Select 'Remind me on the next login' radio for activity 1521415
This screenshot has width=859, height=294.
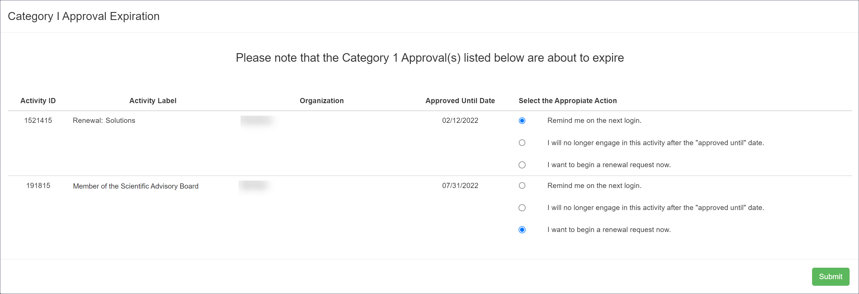(522, 121)
